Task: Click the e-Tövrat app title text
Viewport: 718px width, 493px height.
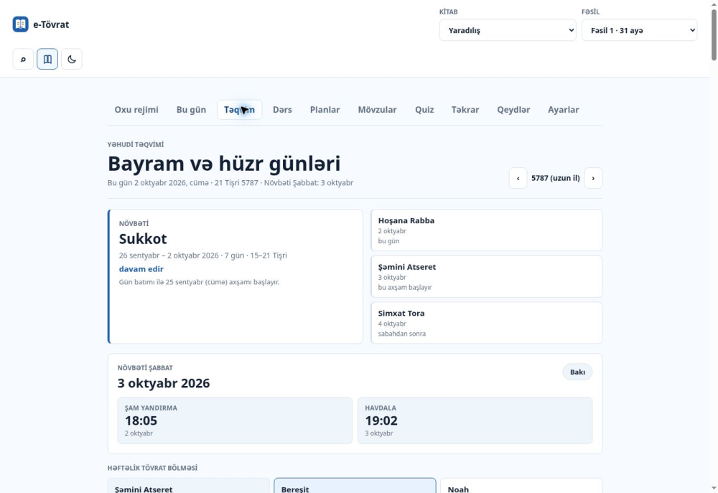Action: [x=51, y=24]
